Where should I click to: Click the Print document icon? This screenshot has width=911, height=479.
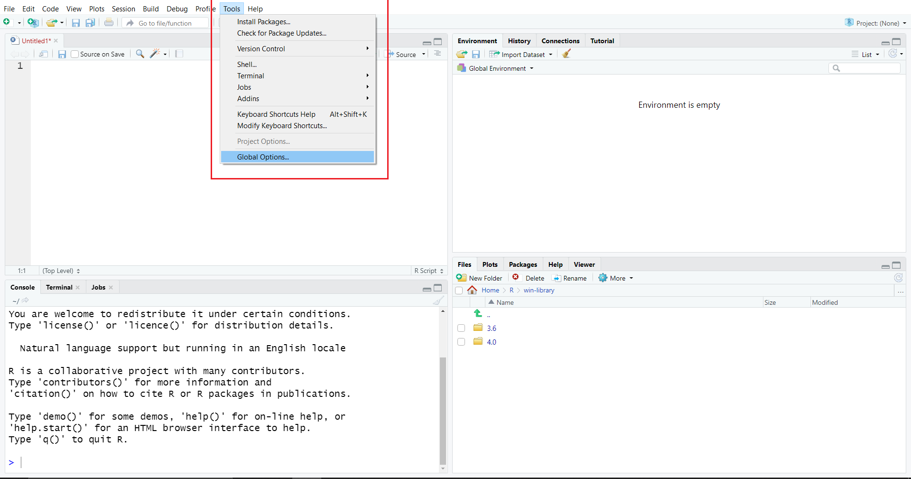[x=109, y=22]
